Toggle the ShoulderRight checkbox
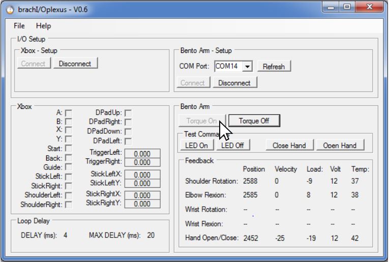This screenshot has height=262, width=389. pos(69,205)
